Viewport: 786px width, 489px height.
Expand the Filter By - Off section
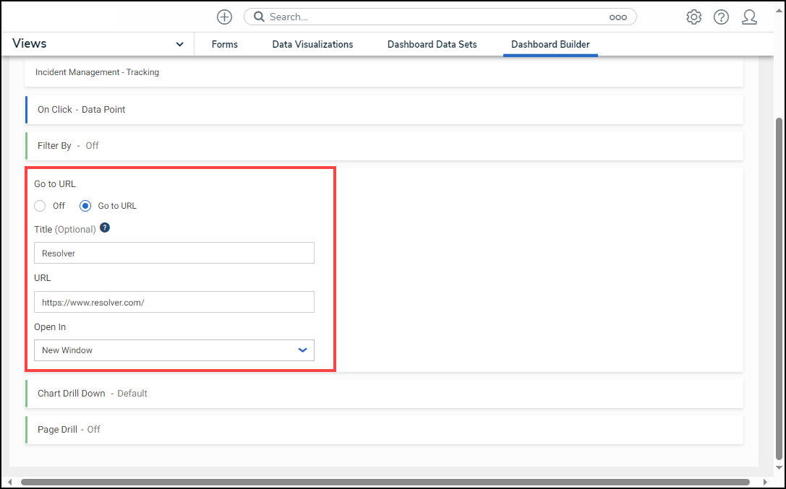[384, 146]
